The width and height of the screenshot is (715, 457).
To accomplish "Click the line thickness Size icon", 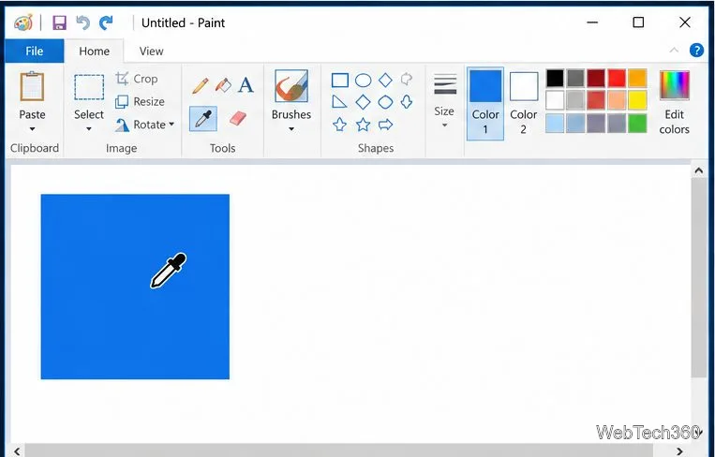I will coord(445,84).
